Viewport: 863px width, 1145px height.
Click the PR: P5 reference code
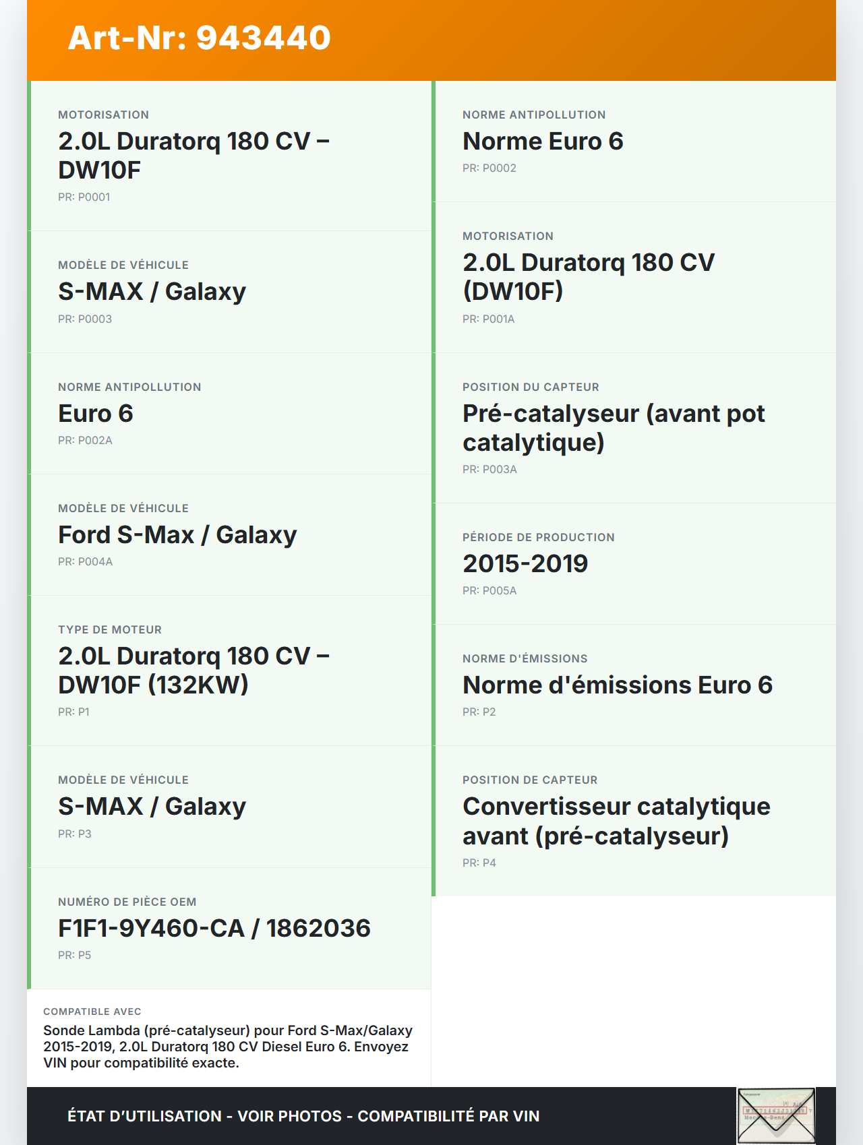pos(74,955)
